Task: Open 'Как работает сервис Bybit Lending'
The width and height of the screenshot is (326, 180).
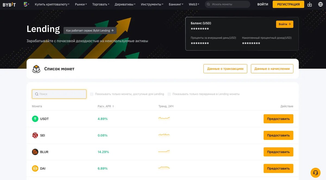Action: pos(90,31)
